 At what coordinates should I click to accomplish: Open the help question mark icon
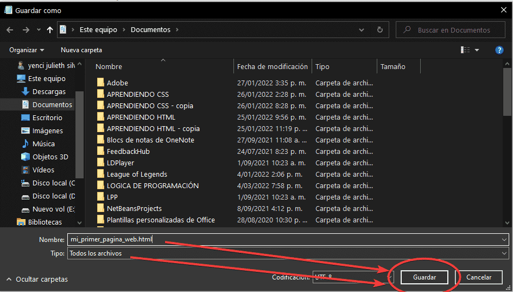coord(499,50)
